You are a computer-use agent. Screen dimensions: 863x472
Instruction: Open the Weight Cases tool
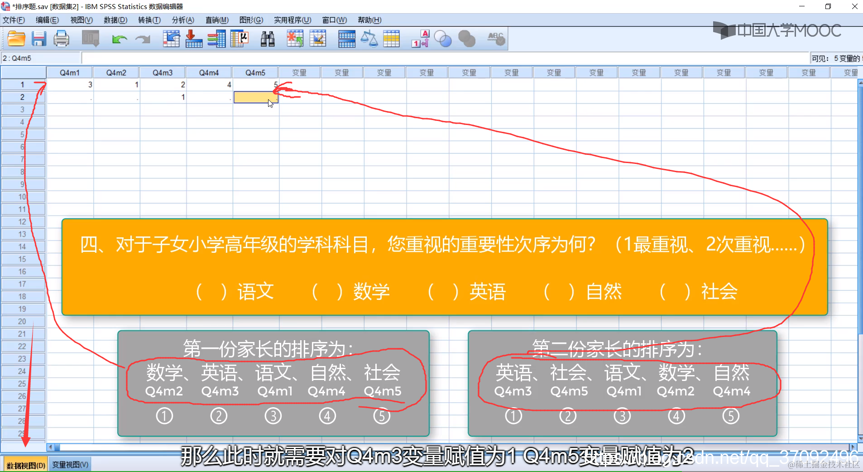[x=369, y=39]
